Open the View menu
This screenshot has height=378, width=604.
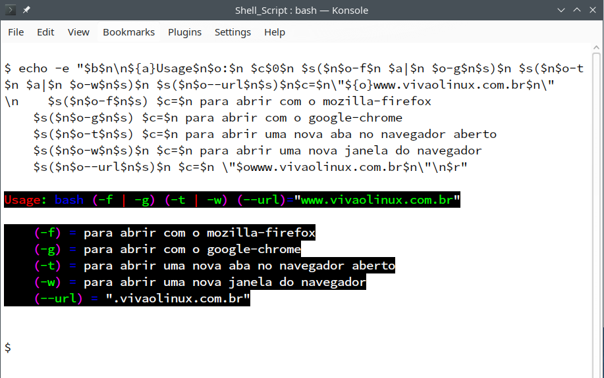78,32
